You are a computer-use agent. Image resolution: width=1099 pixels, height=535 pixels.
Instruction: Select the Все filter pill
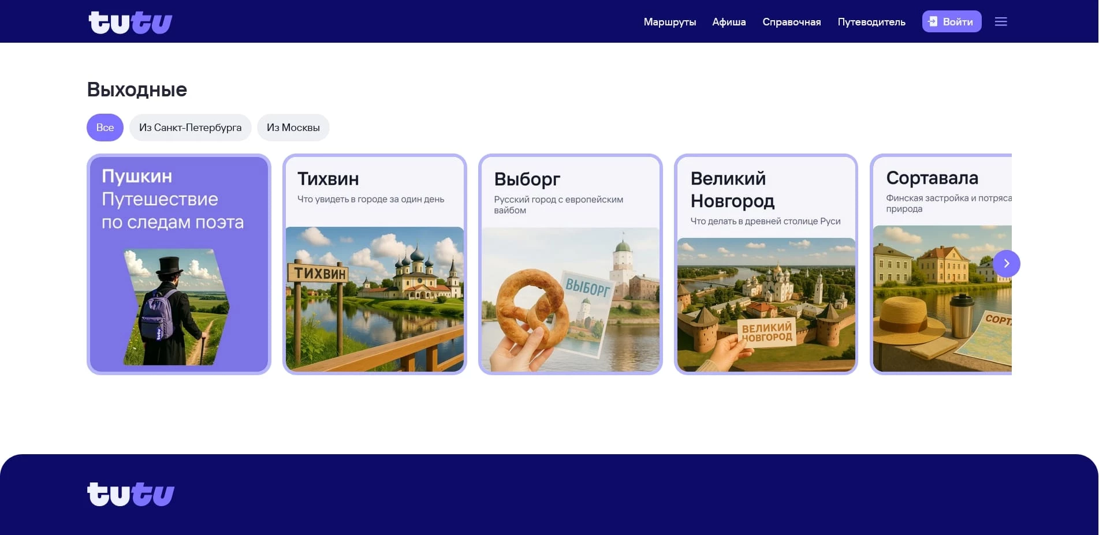[105, 127]
